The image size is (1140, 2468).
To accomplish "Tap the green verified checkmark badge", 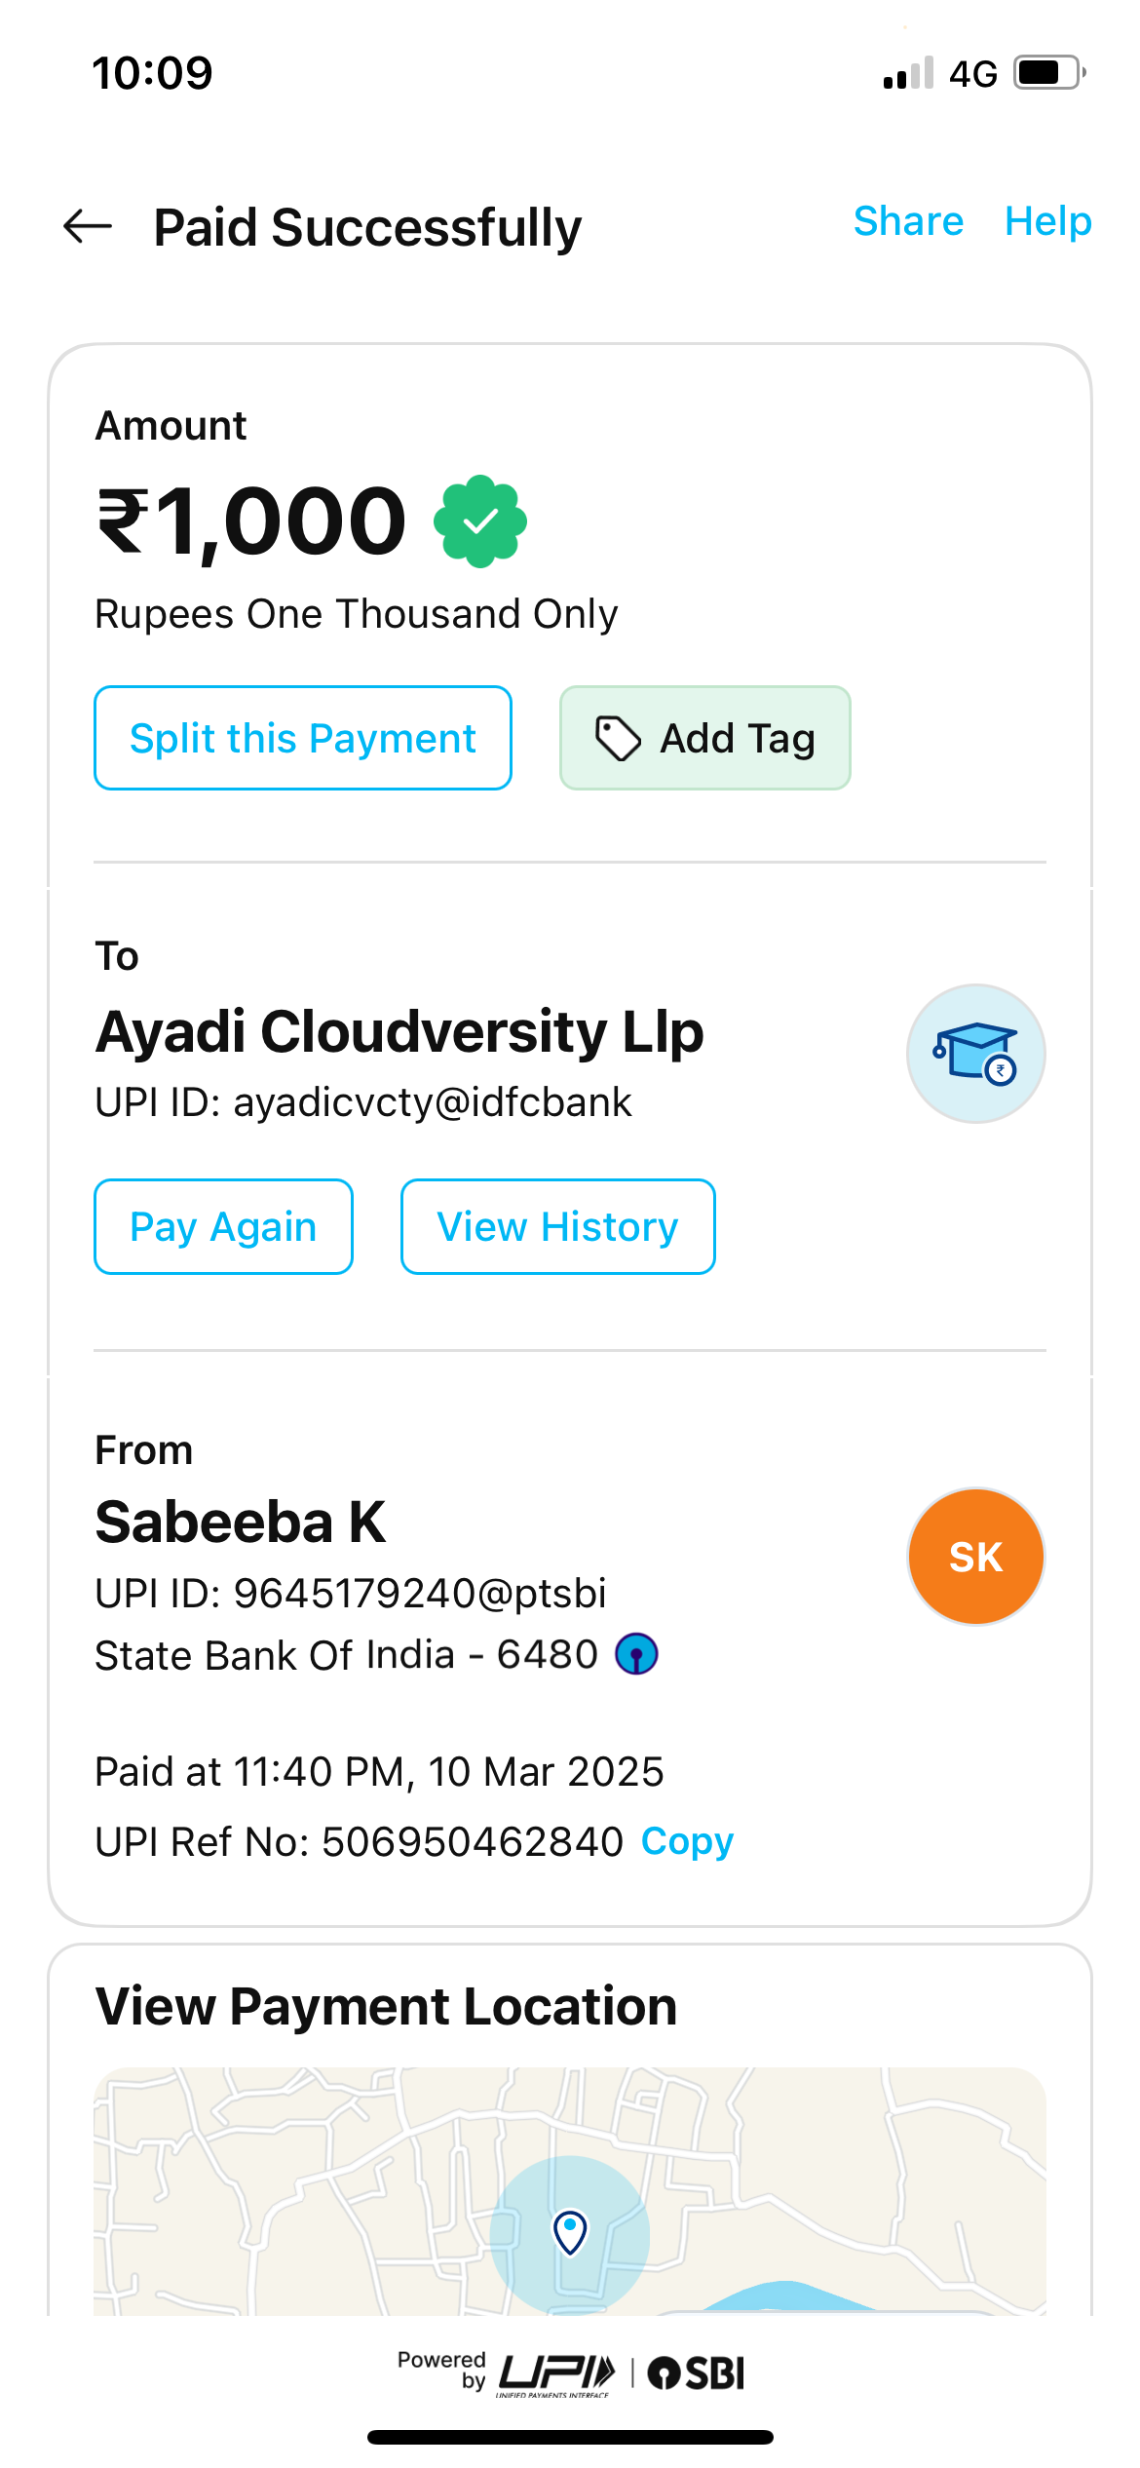I will (x=480, y=521).
